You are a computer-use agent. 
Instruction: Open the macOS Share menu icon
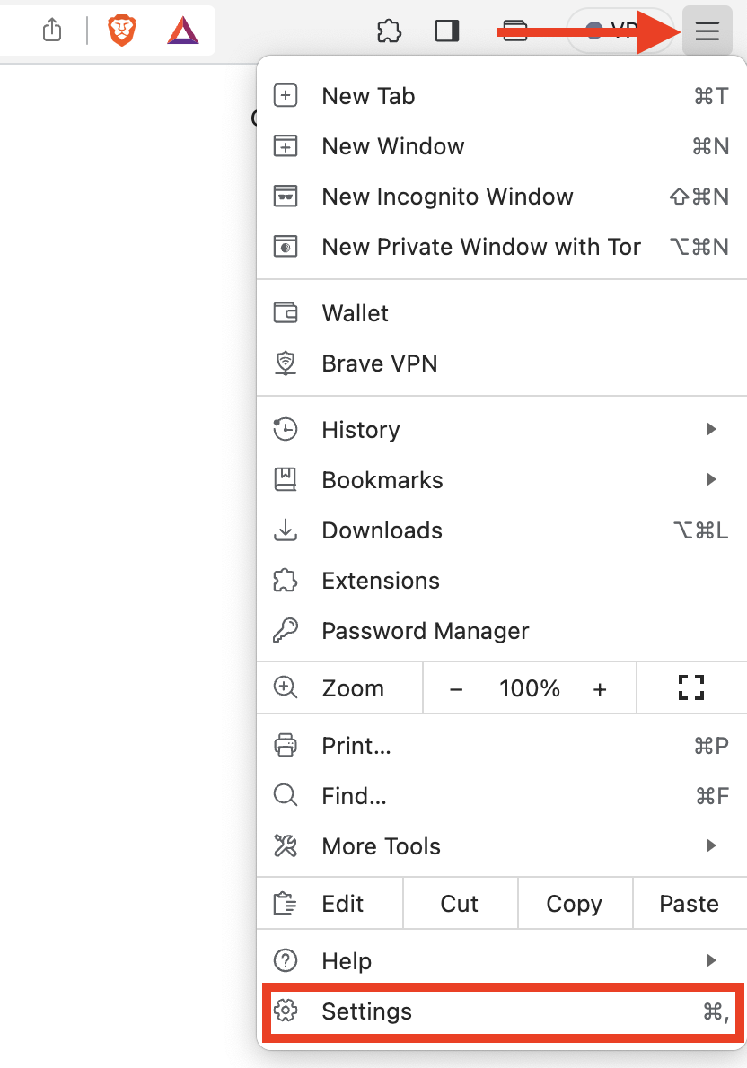51,30
